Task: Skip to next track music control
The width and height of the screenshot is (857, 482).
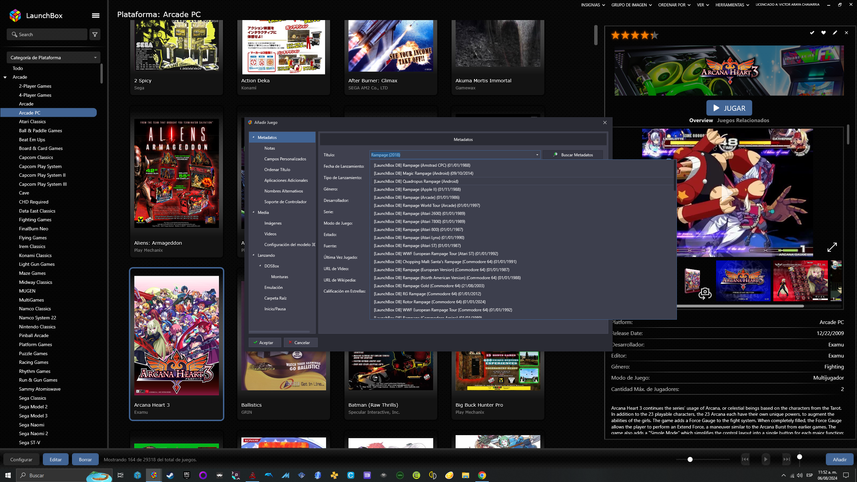Action: point(786,459)
